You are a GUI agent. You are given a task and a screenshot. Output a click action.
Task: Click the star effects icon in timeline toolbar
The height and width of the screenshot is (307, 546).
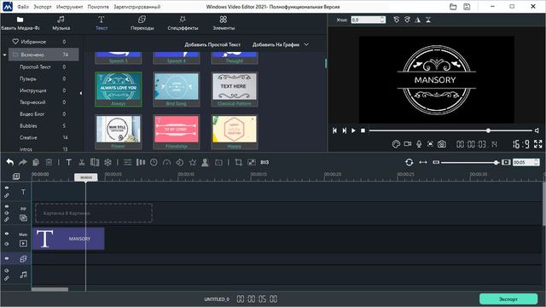click(x=193, y=162)
